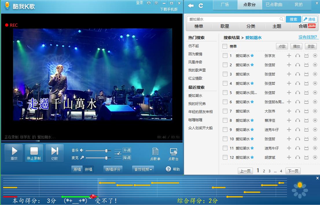Click the record icon next to 胡彦斌's song
This screenshot has height=205, width=320.
315,157
